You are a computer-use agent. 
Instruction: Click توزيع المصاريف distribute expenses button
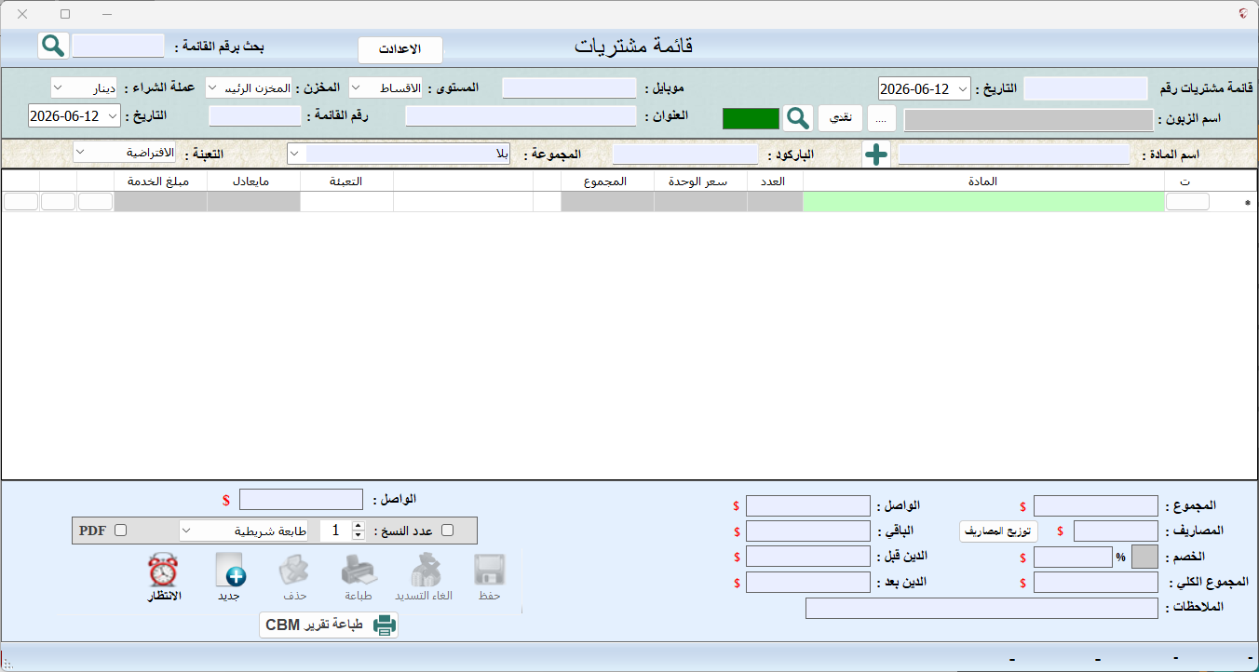coord(998,531)
